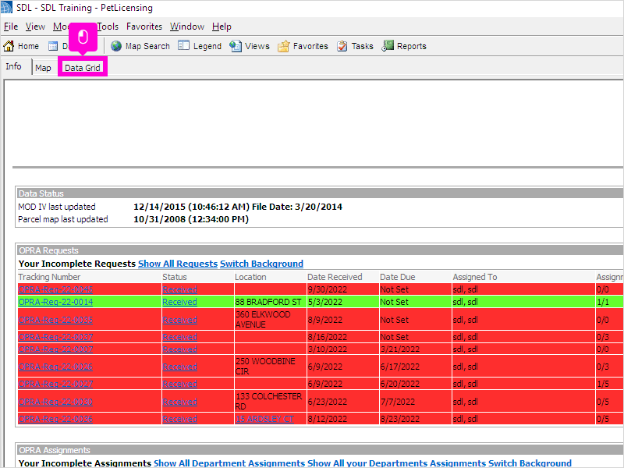This screenshot has height=468, width=624.
Task: Click the Views toolbar icon
Action: [x=236, y=46]
